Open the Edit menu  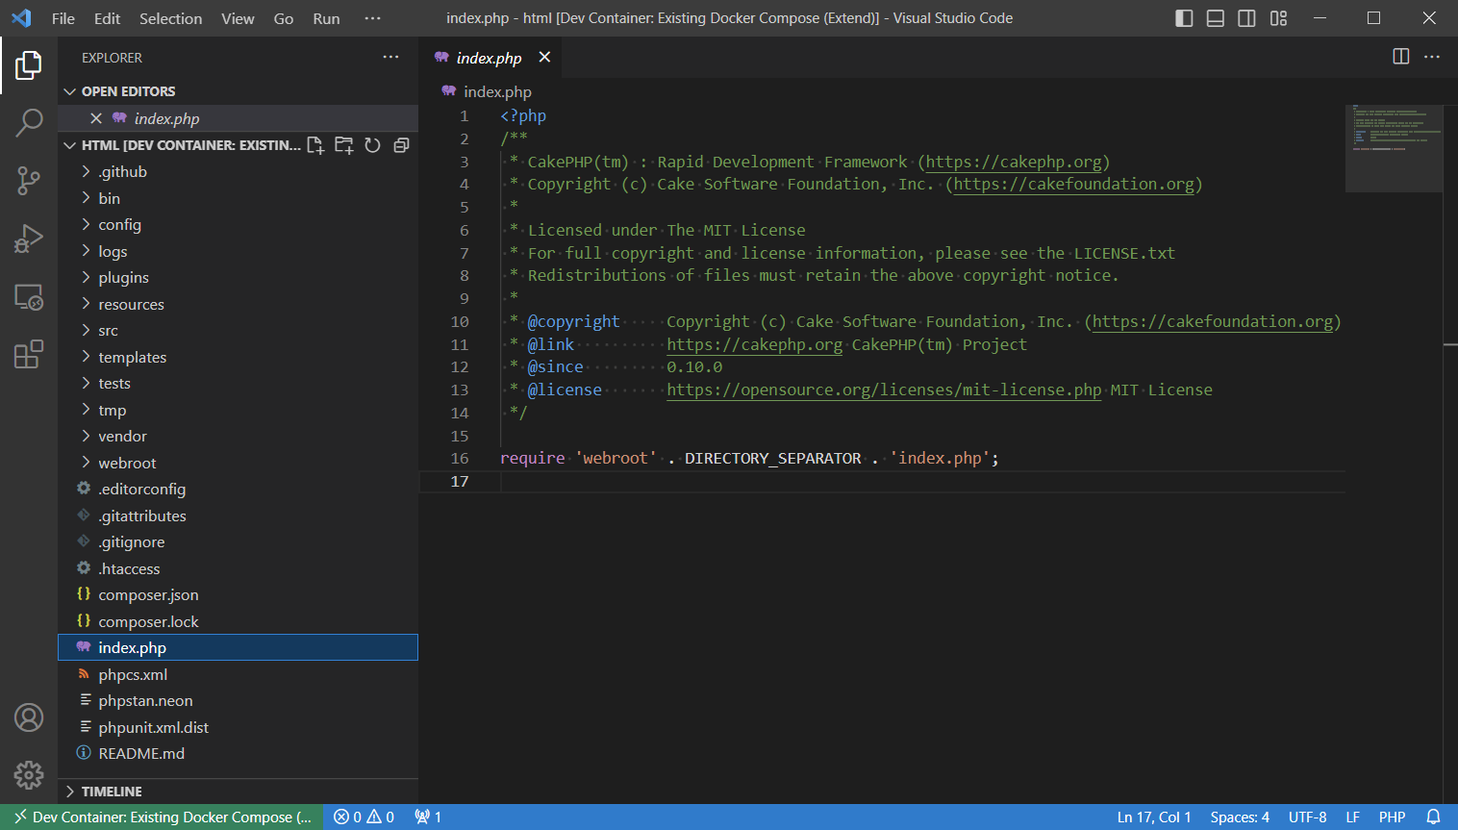coord(106,17)
